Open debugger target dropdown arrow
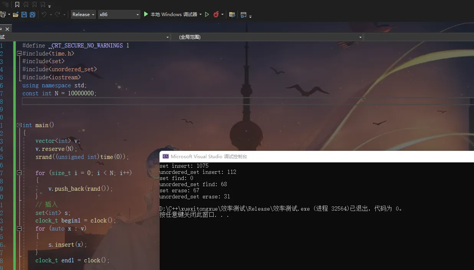Viewport: 474px width, 270px height. (201, 15)
